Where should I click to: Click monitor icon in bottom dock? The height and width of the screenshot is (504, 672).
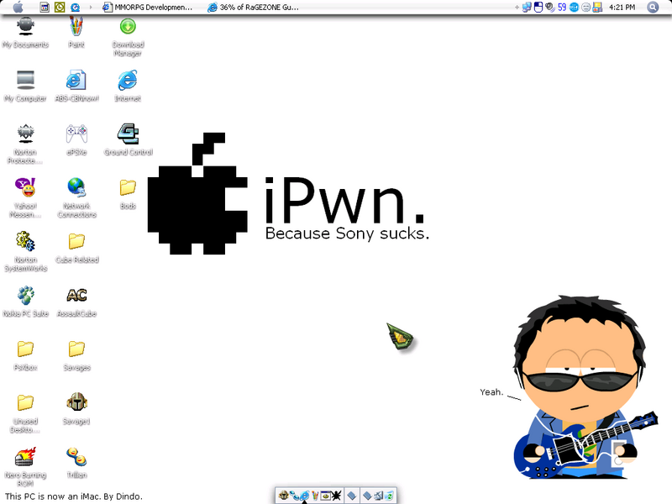click(x=379, y=496)
